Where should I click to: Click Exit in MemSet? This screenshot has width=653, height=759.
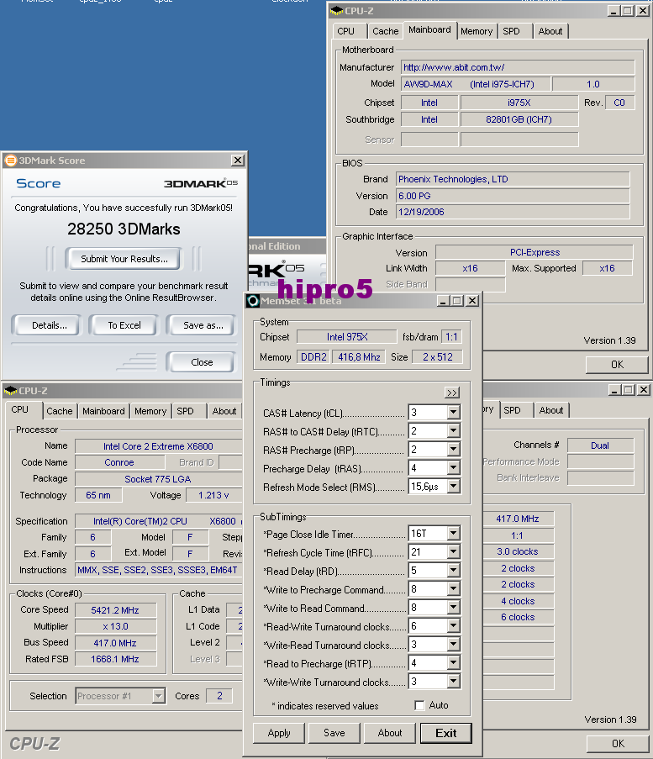pos(445,733)
